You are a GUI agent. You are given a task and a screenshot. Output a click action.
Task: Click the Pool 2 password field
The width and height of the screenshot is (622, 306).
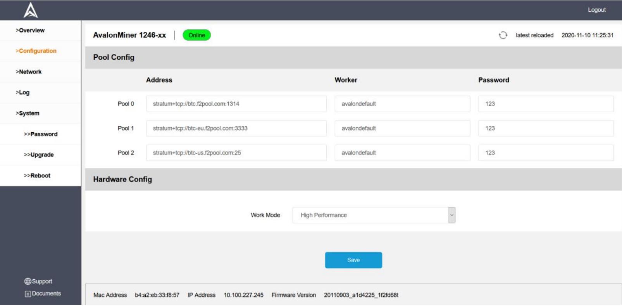[545, 153]
